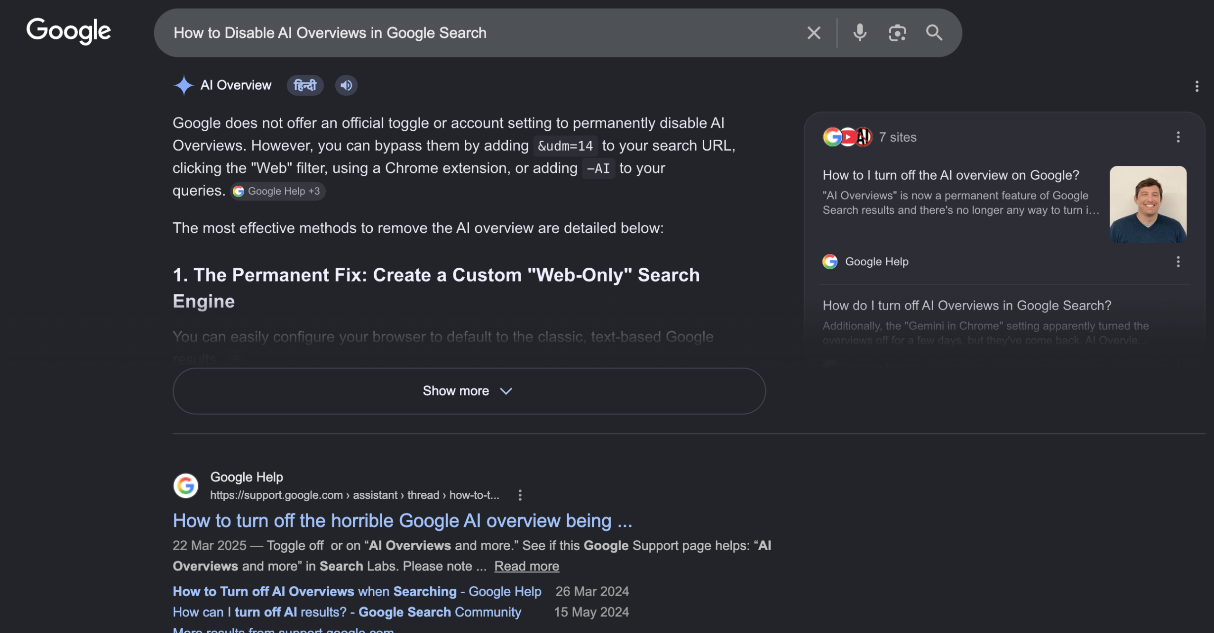This screenshot has height=633, width=1214.
Task: Click the smiling man thumbnail
Action: tap(1148, 204)
